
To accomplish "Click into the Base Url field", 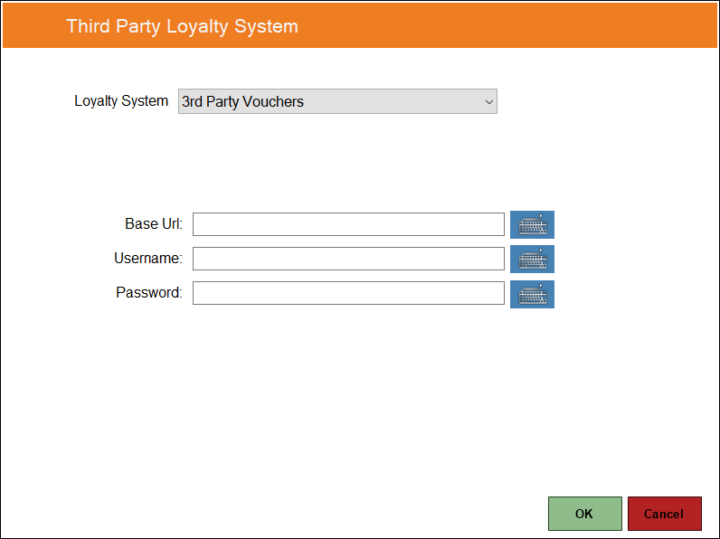I will click(348, 224).
